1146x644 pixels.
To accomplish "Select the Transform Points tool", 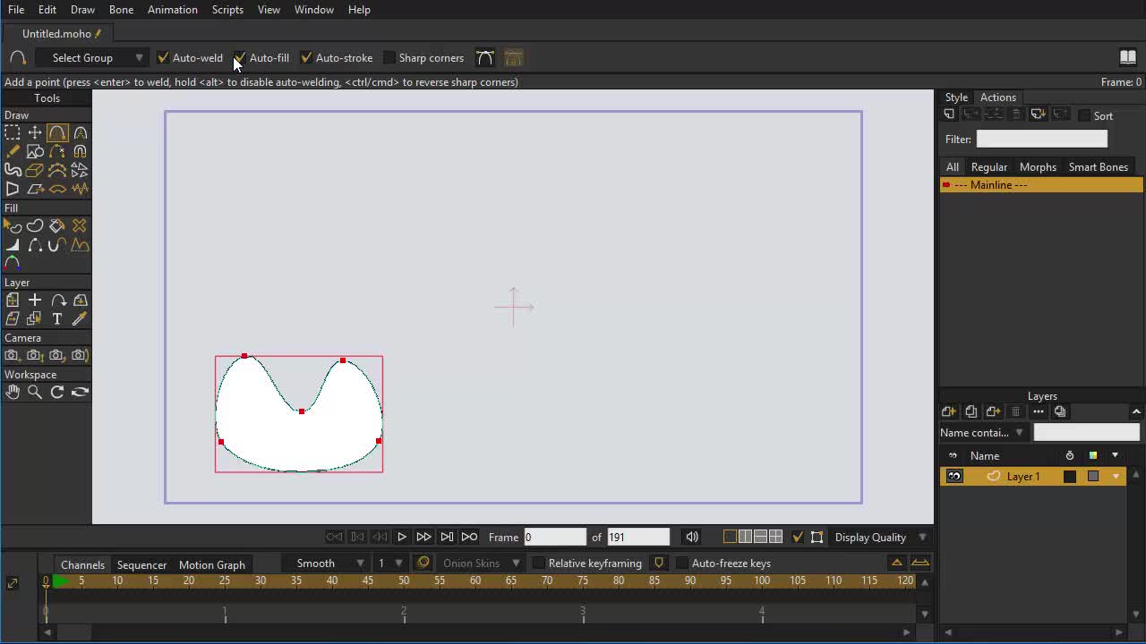I will pyautogui.click(x=35, y=132).
